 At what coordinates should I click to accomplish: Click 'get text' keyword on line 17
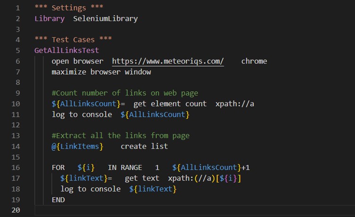coord(142,178)
